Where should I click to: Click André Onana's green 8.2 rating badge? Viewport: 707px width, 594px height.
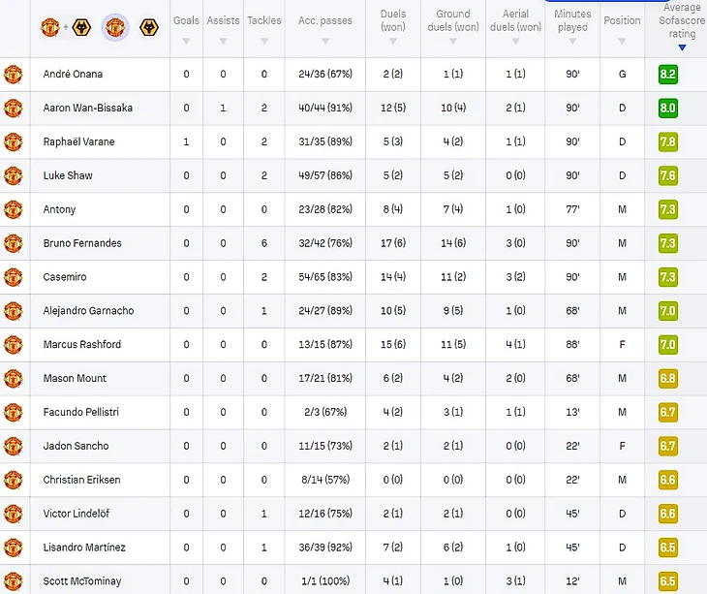click(x=667, y=75)
